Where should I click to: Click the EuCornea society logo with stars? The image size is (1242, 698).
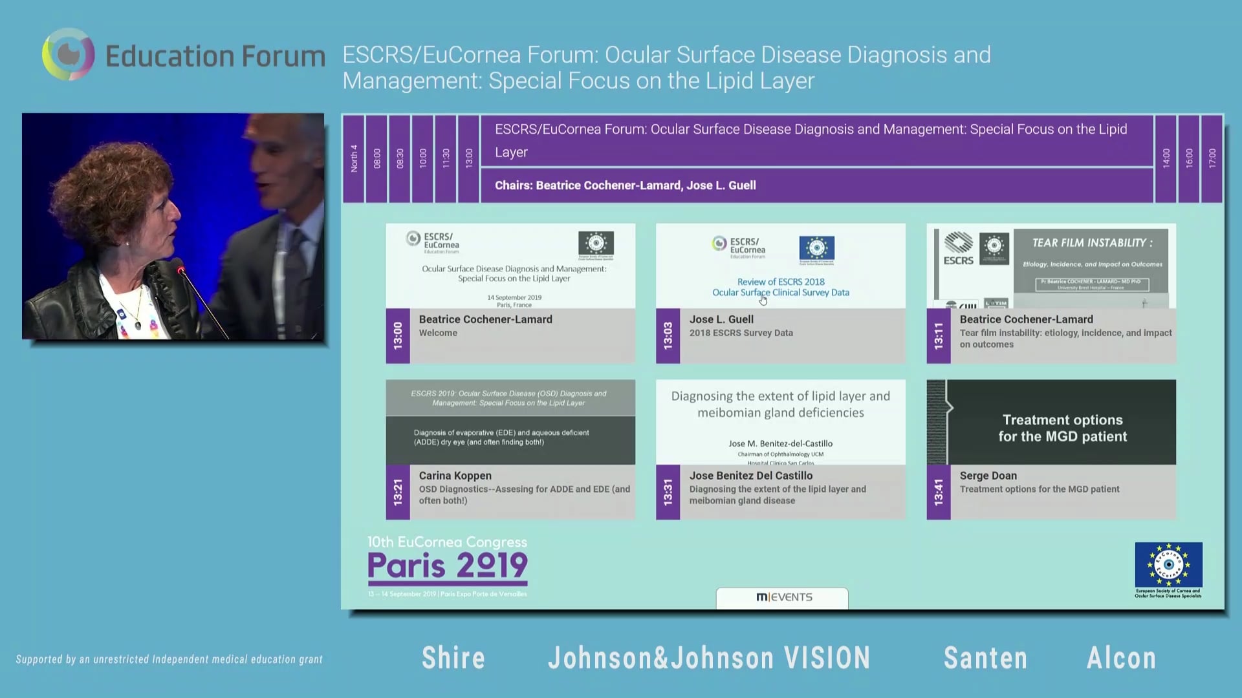1168,570
